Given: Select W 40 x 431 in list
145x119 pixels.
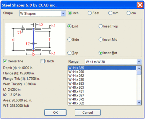Looking at the screenshot, I should pos(102,91).
